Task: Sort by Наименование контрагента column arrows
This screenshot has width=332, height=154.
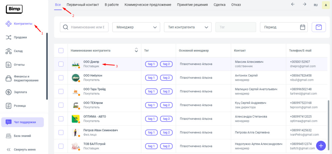Action: pos(136,50)
